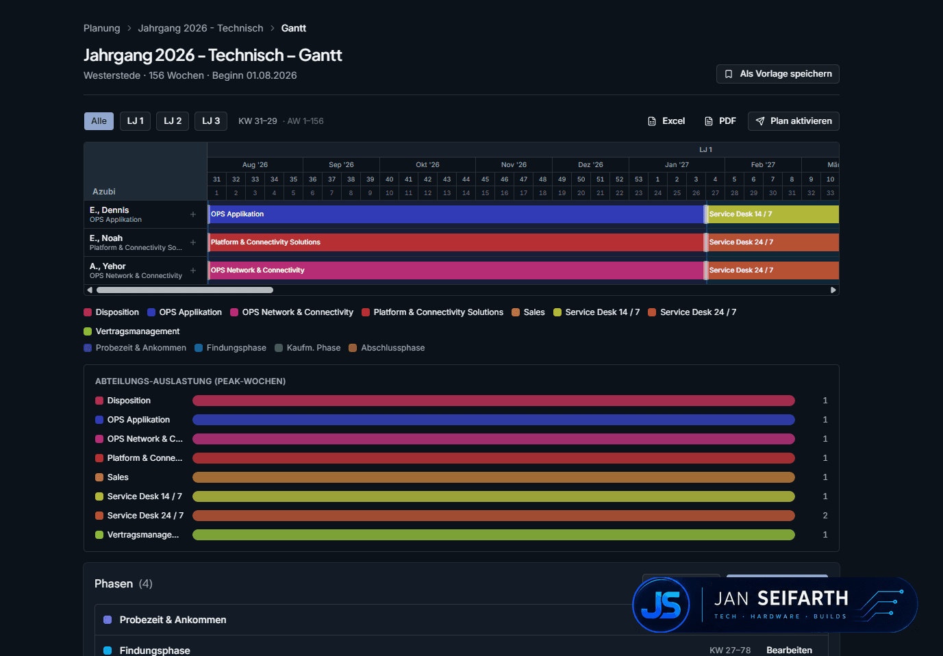Select Noah's Service Desk 24 / 7 bar
This screenshot has height=656, width=943.
(x=773, y=242)
